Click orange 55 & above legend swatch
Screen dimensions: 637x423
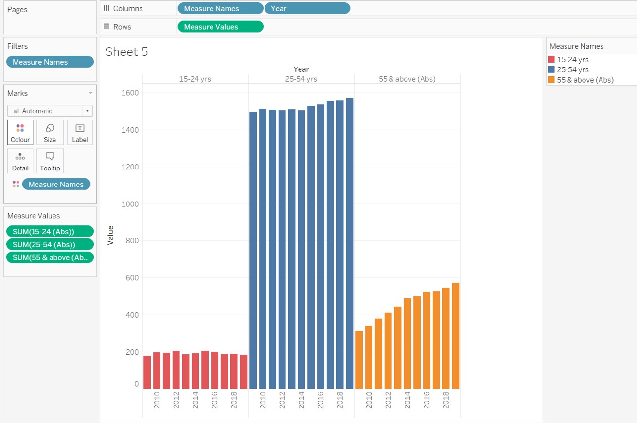[551, 80]
